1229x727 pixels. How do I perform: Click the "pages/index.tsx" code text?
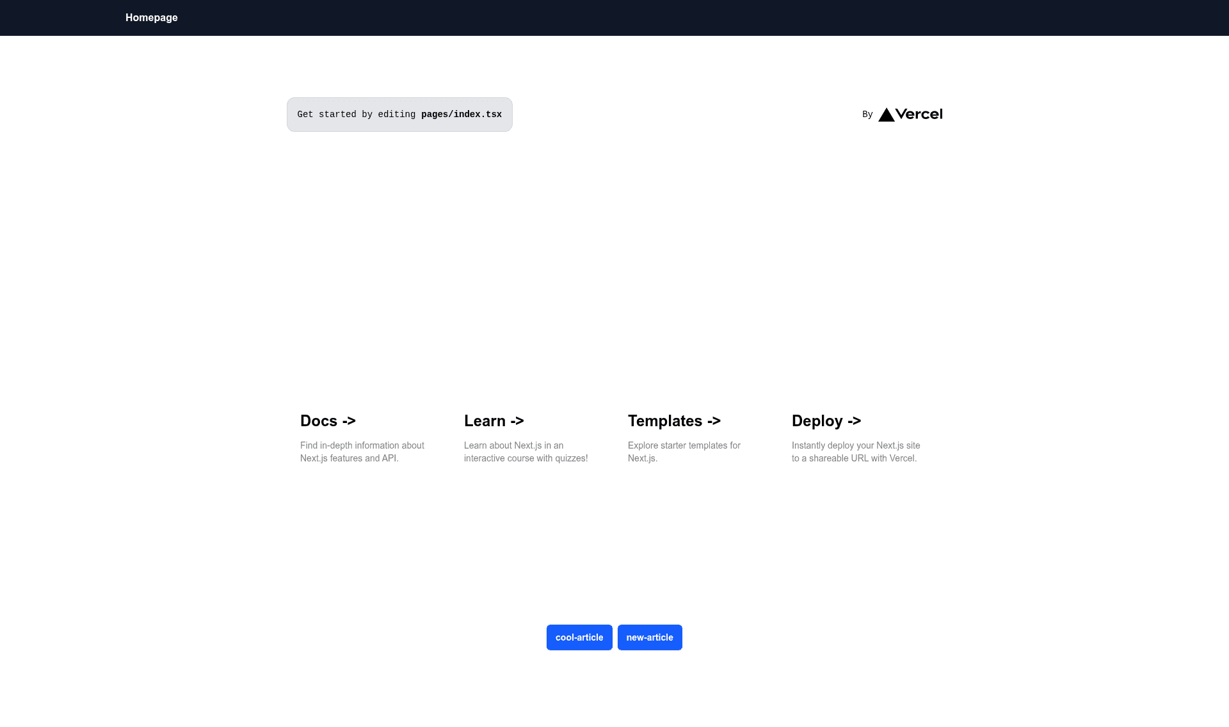462,115
